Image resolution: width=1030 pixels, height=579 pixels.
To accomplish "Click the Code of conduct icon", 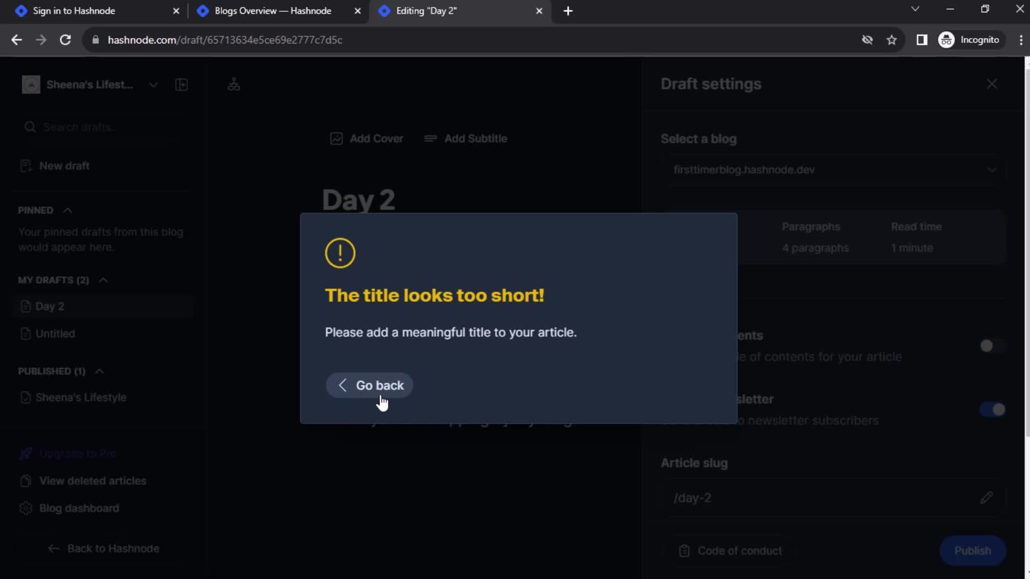I will 684,551.
